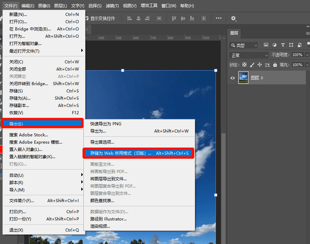Click lock image pixels brush icon
This screenshot has width=310, height=244.
click(252, 65)
